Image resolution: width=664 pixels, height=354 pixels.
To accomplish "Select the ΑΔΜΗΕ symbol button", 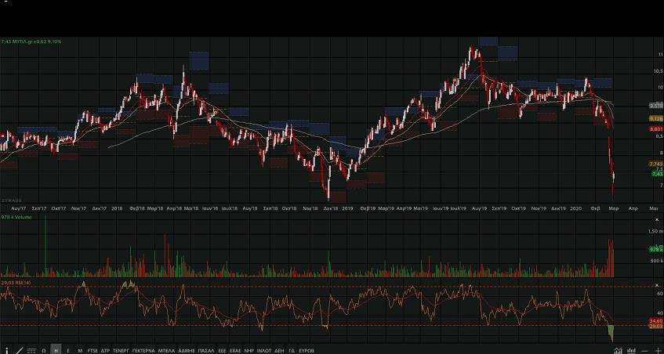I will (187, 349).
